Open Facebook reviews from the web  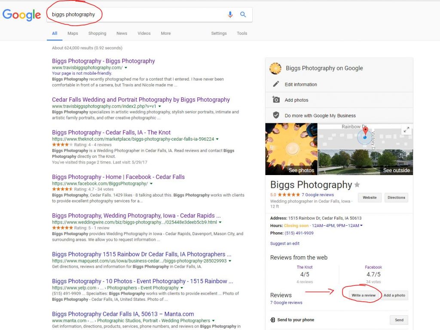[x=373, y=267]
